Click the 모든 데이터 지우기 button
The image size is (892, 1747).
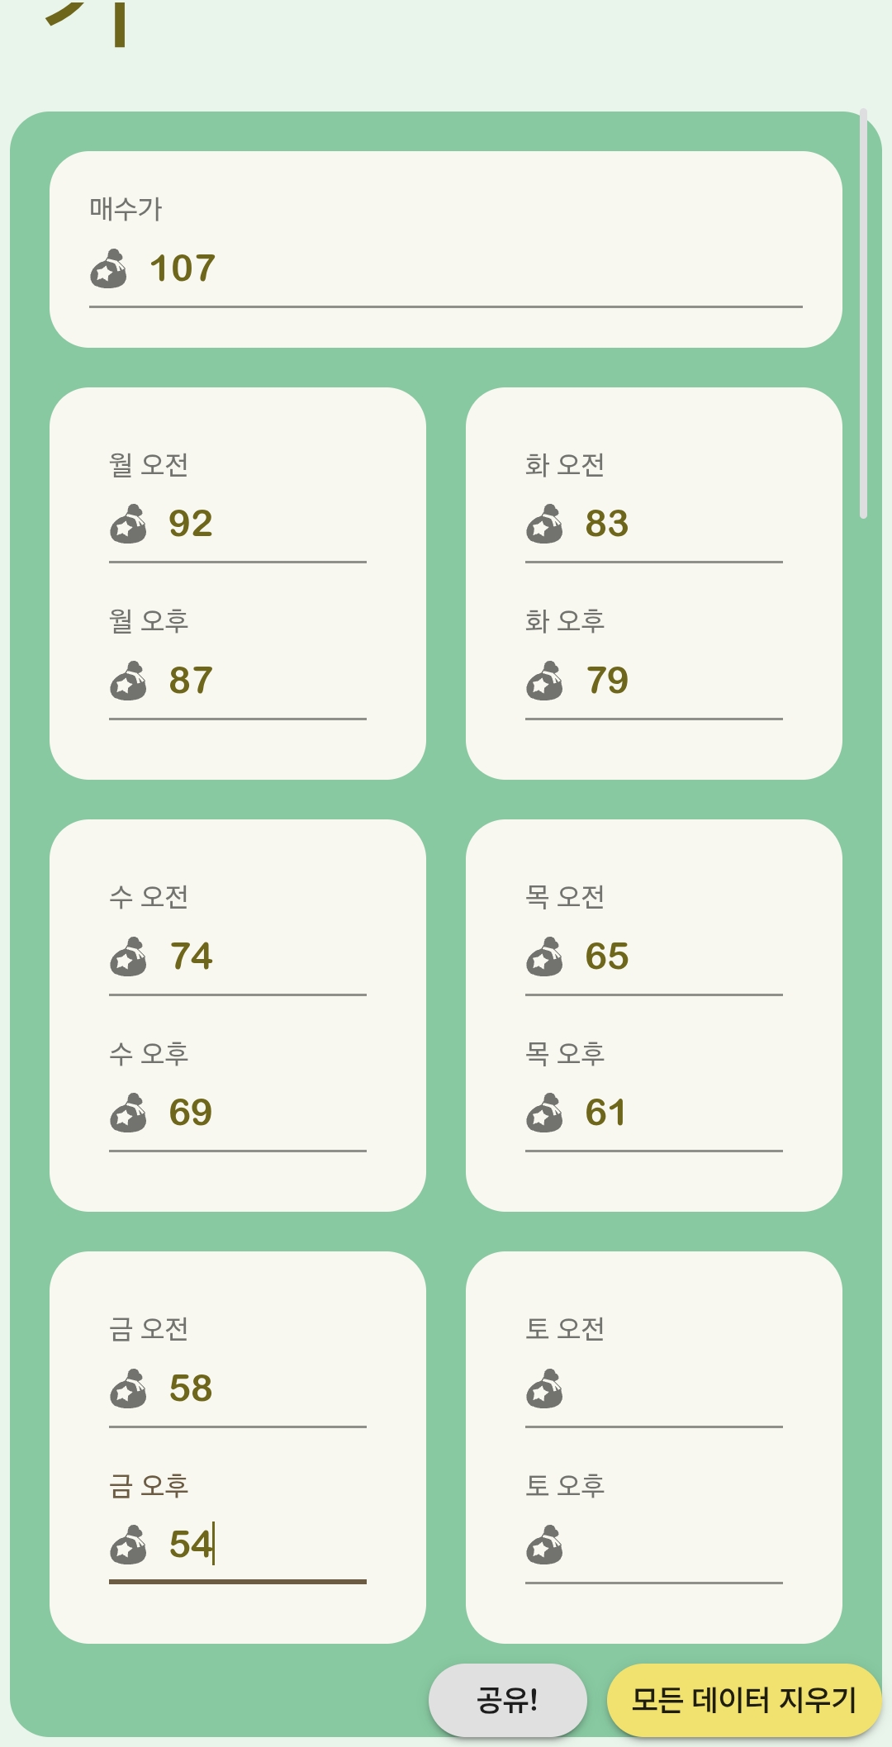click(743, 1701)
